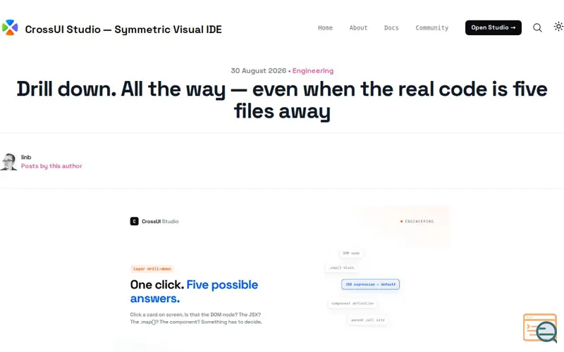
Task: Click the .map() block chip
Action: coord(341,268)
